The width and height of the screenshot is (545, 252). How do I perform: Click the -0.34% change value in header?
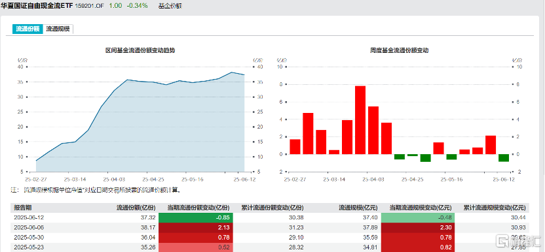(x=137, y=6)
